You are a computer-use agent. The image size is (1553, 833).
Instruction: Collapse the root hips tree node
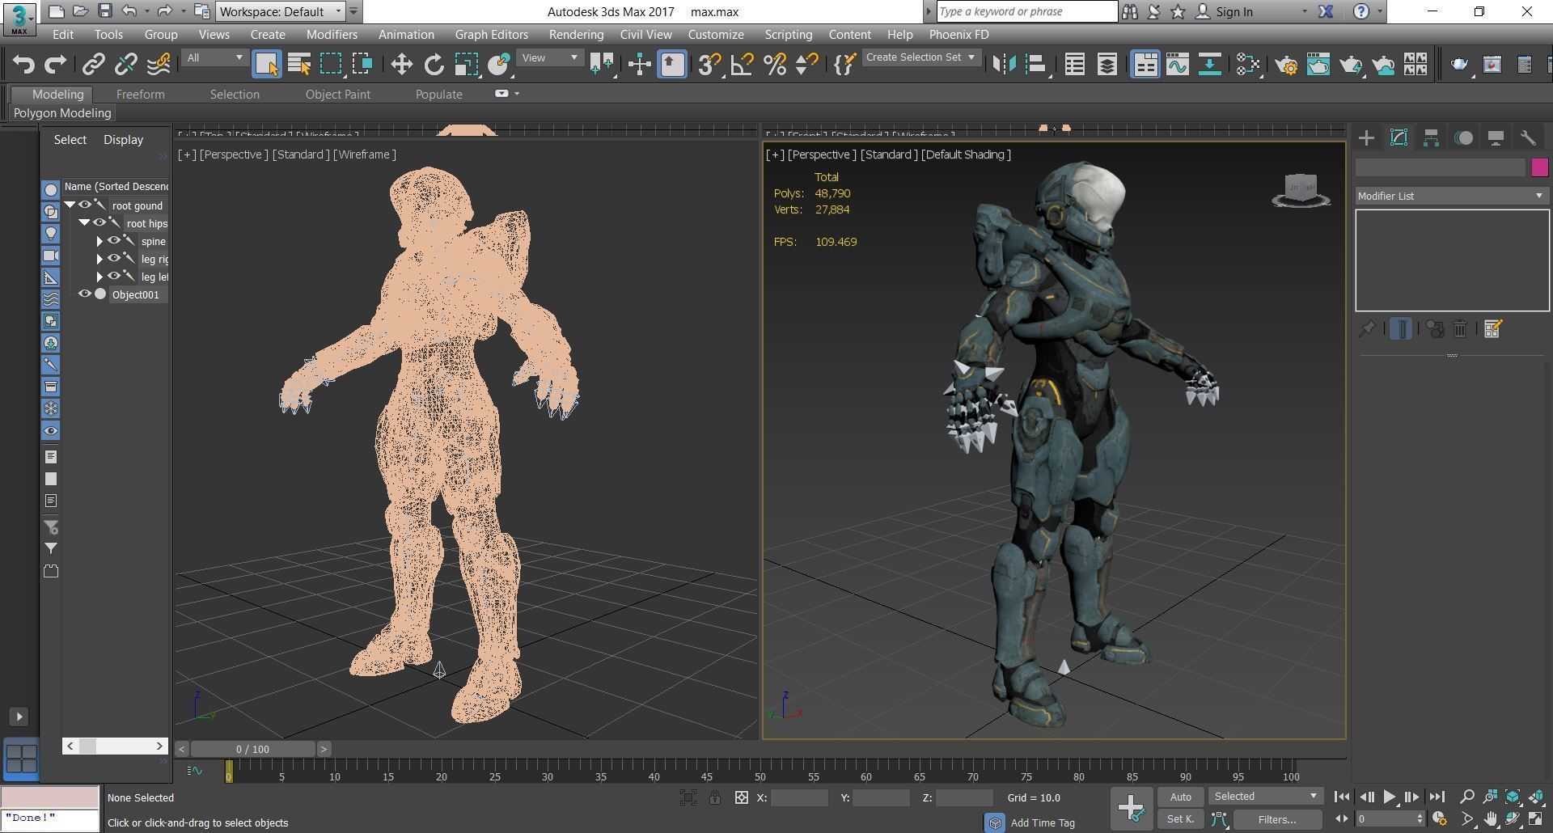click(x=84, y=223)
